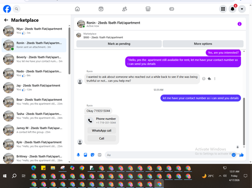Show hidden tray icons chevron
Viewport: 252px width, 188px height.
[x=220, y=176]
